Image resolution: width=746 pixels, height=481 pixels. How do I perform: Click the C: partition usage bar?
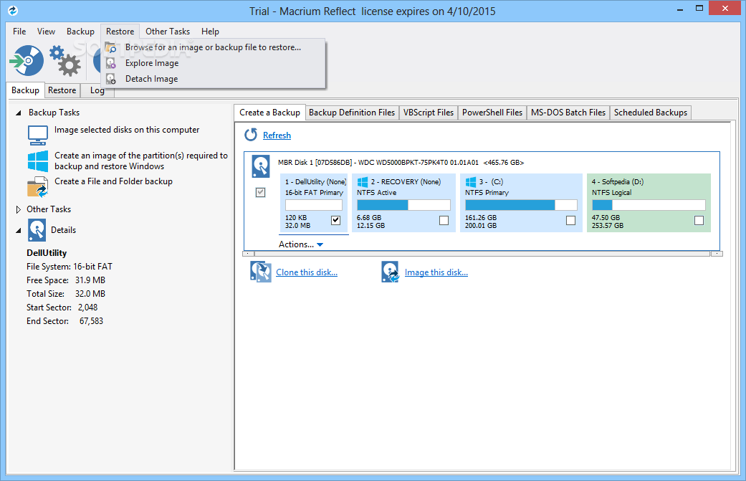(x=521, y=205)
